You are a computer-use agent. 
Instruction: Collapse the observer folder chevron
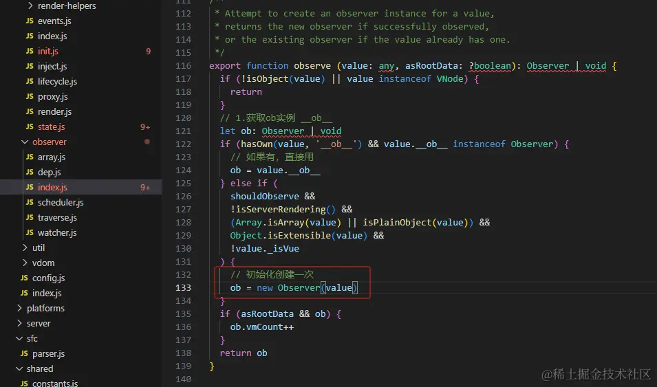(x=25, y=142)
